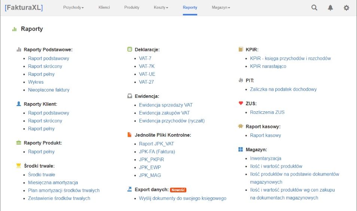This screenshot has width=357, height=211.
Task: Open the notifications bell icon
Action: [330, 8]
